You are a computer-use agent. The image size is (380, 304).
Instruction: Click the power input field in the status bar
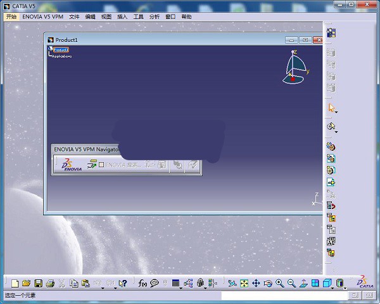(x=284, y=295)
